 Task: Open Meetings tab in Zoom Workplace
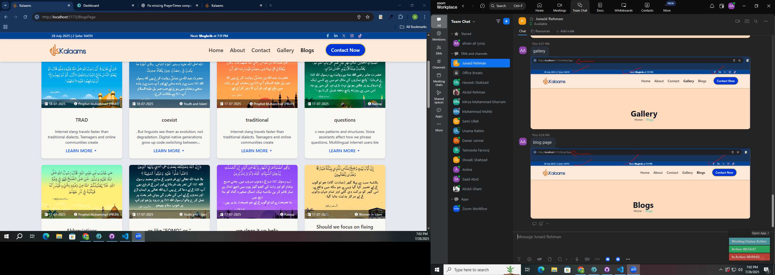[x=560, y=8]
